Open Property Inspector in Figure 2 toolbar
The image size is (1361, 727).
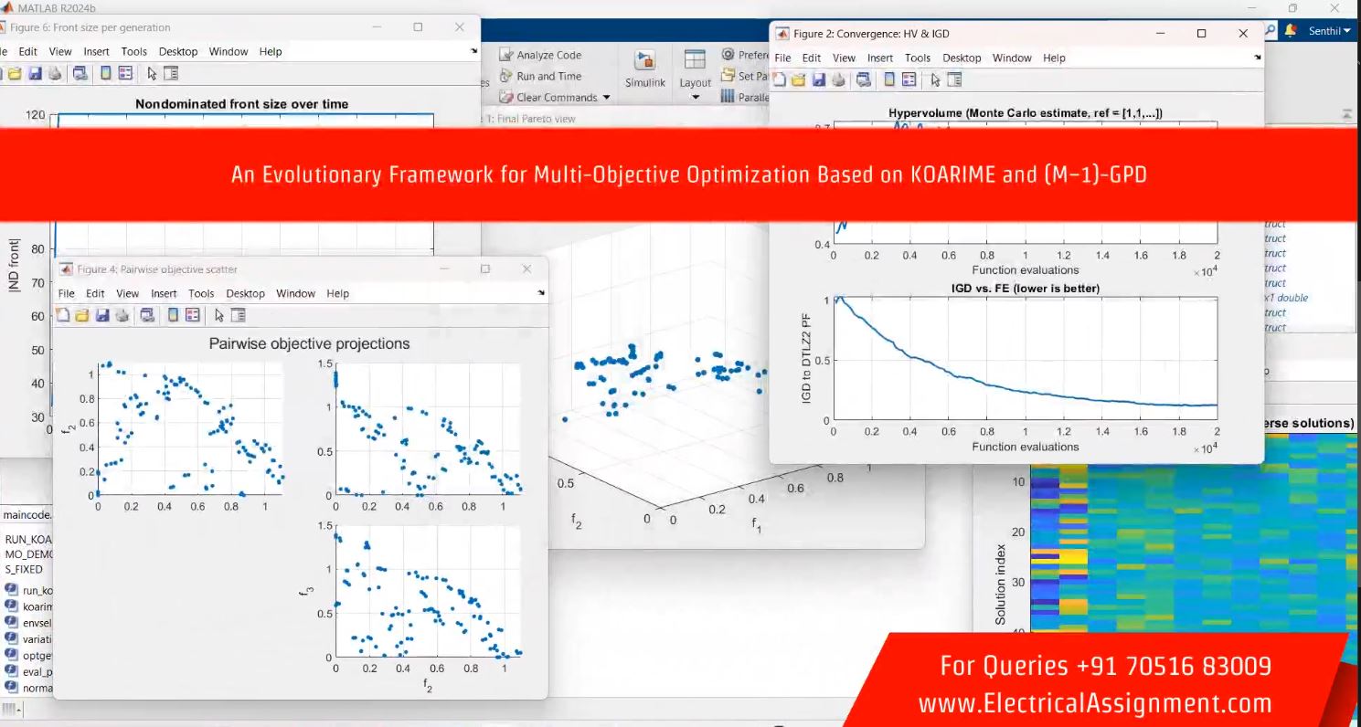pyautogui.click(x=954, y=80)
